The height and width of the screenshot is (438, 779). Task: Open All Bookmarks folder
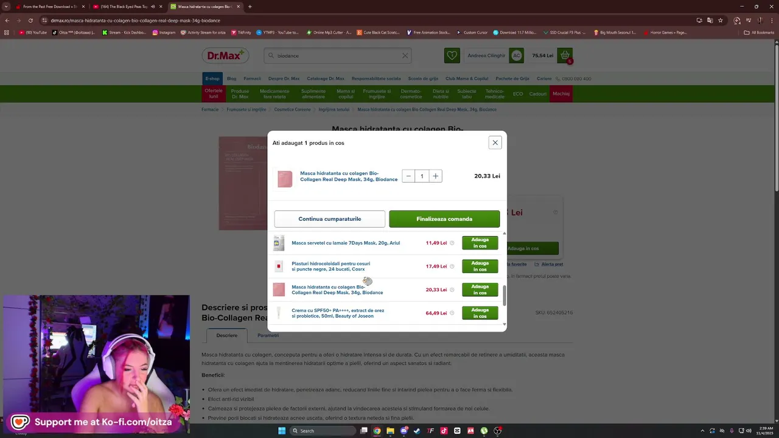coord(759,32)
